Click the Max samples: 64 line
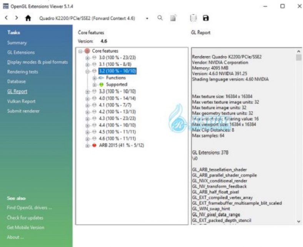 [208, 135]
